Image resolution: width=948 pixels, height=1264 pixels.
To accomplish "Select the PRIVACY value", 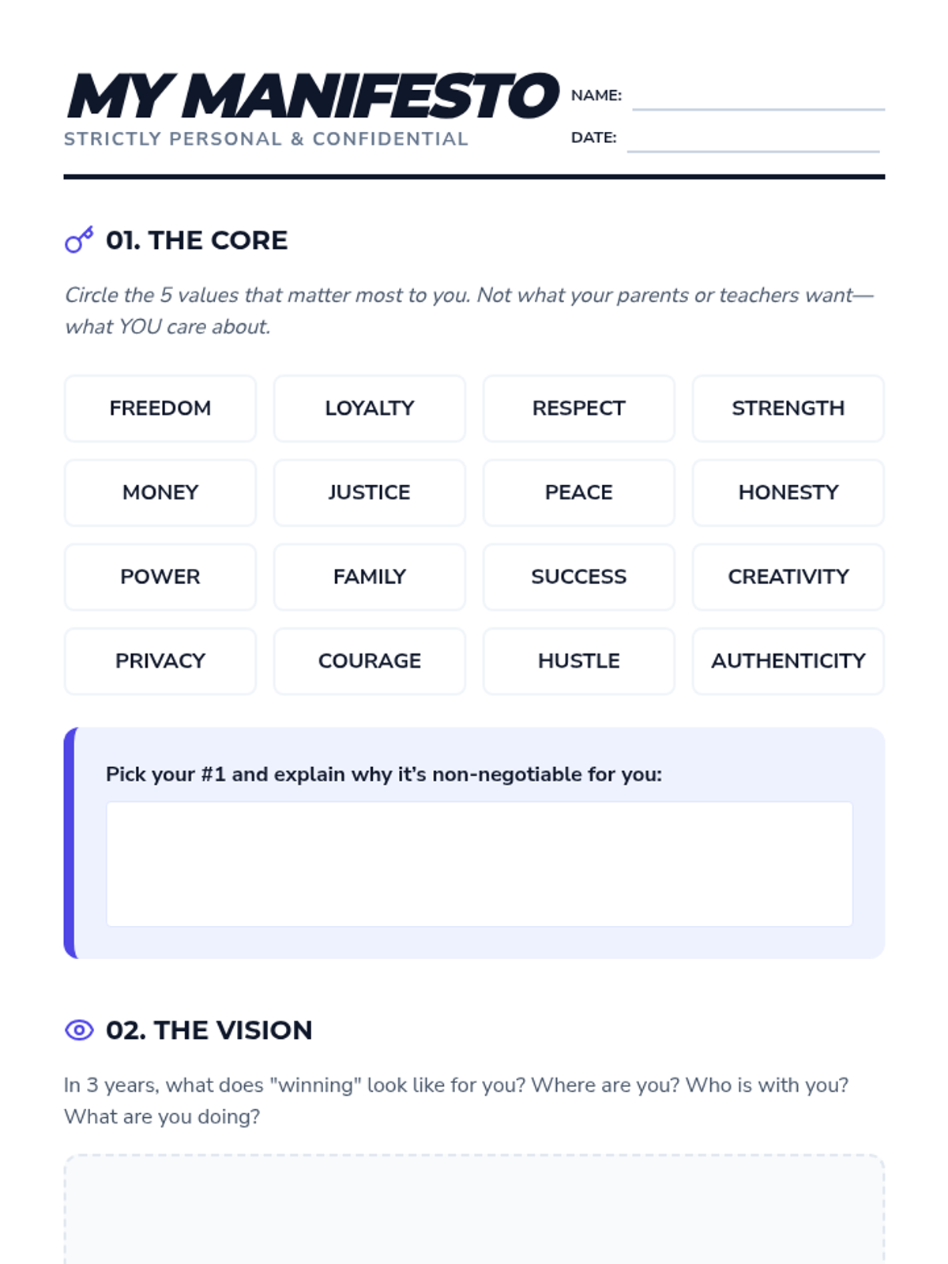I will [x=160, y=661].
